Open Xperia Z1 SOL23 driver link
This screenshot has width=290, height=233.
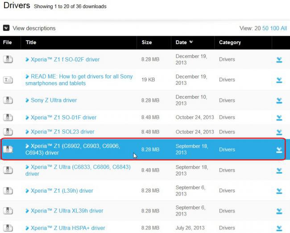click(x=62, y=132)
